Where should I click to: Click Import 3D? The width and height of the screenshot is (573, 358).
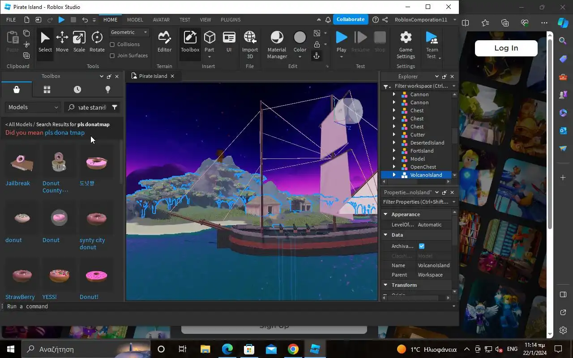point(250,45)
